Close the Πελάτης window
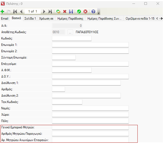This screenshot has height=145, width=164. [158, 4]
